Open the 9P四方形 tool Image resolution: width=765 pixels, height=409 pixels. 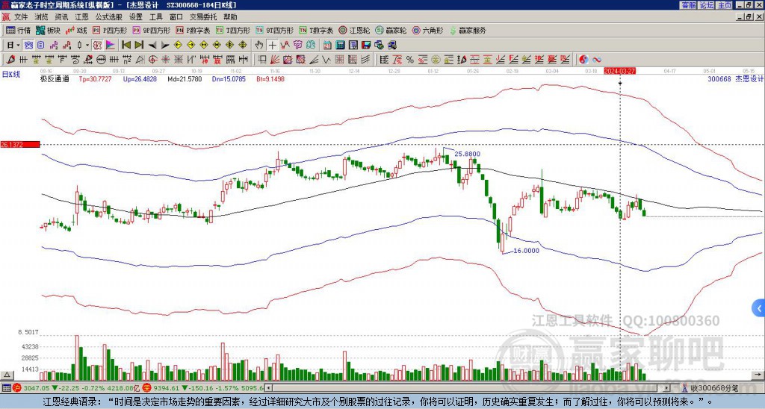tap(151, 30)
